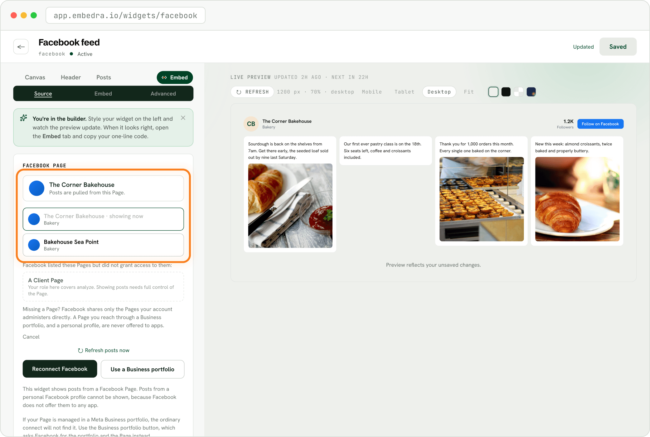
Task: Click Use a Business portfolio
Action: point(143,369)
